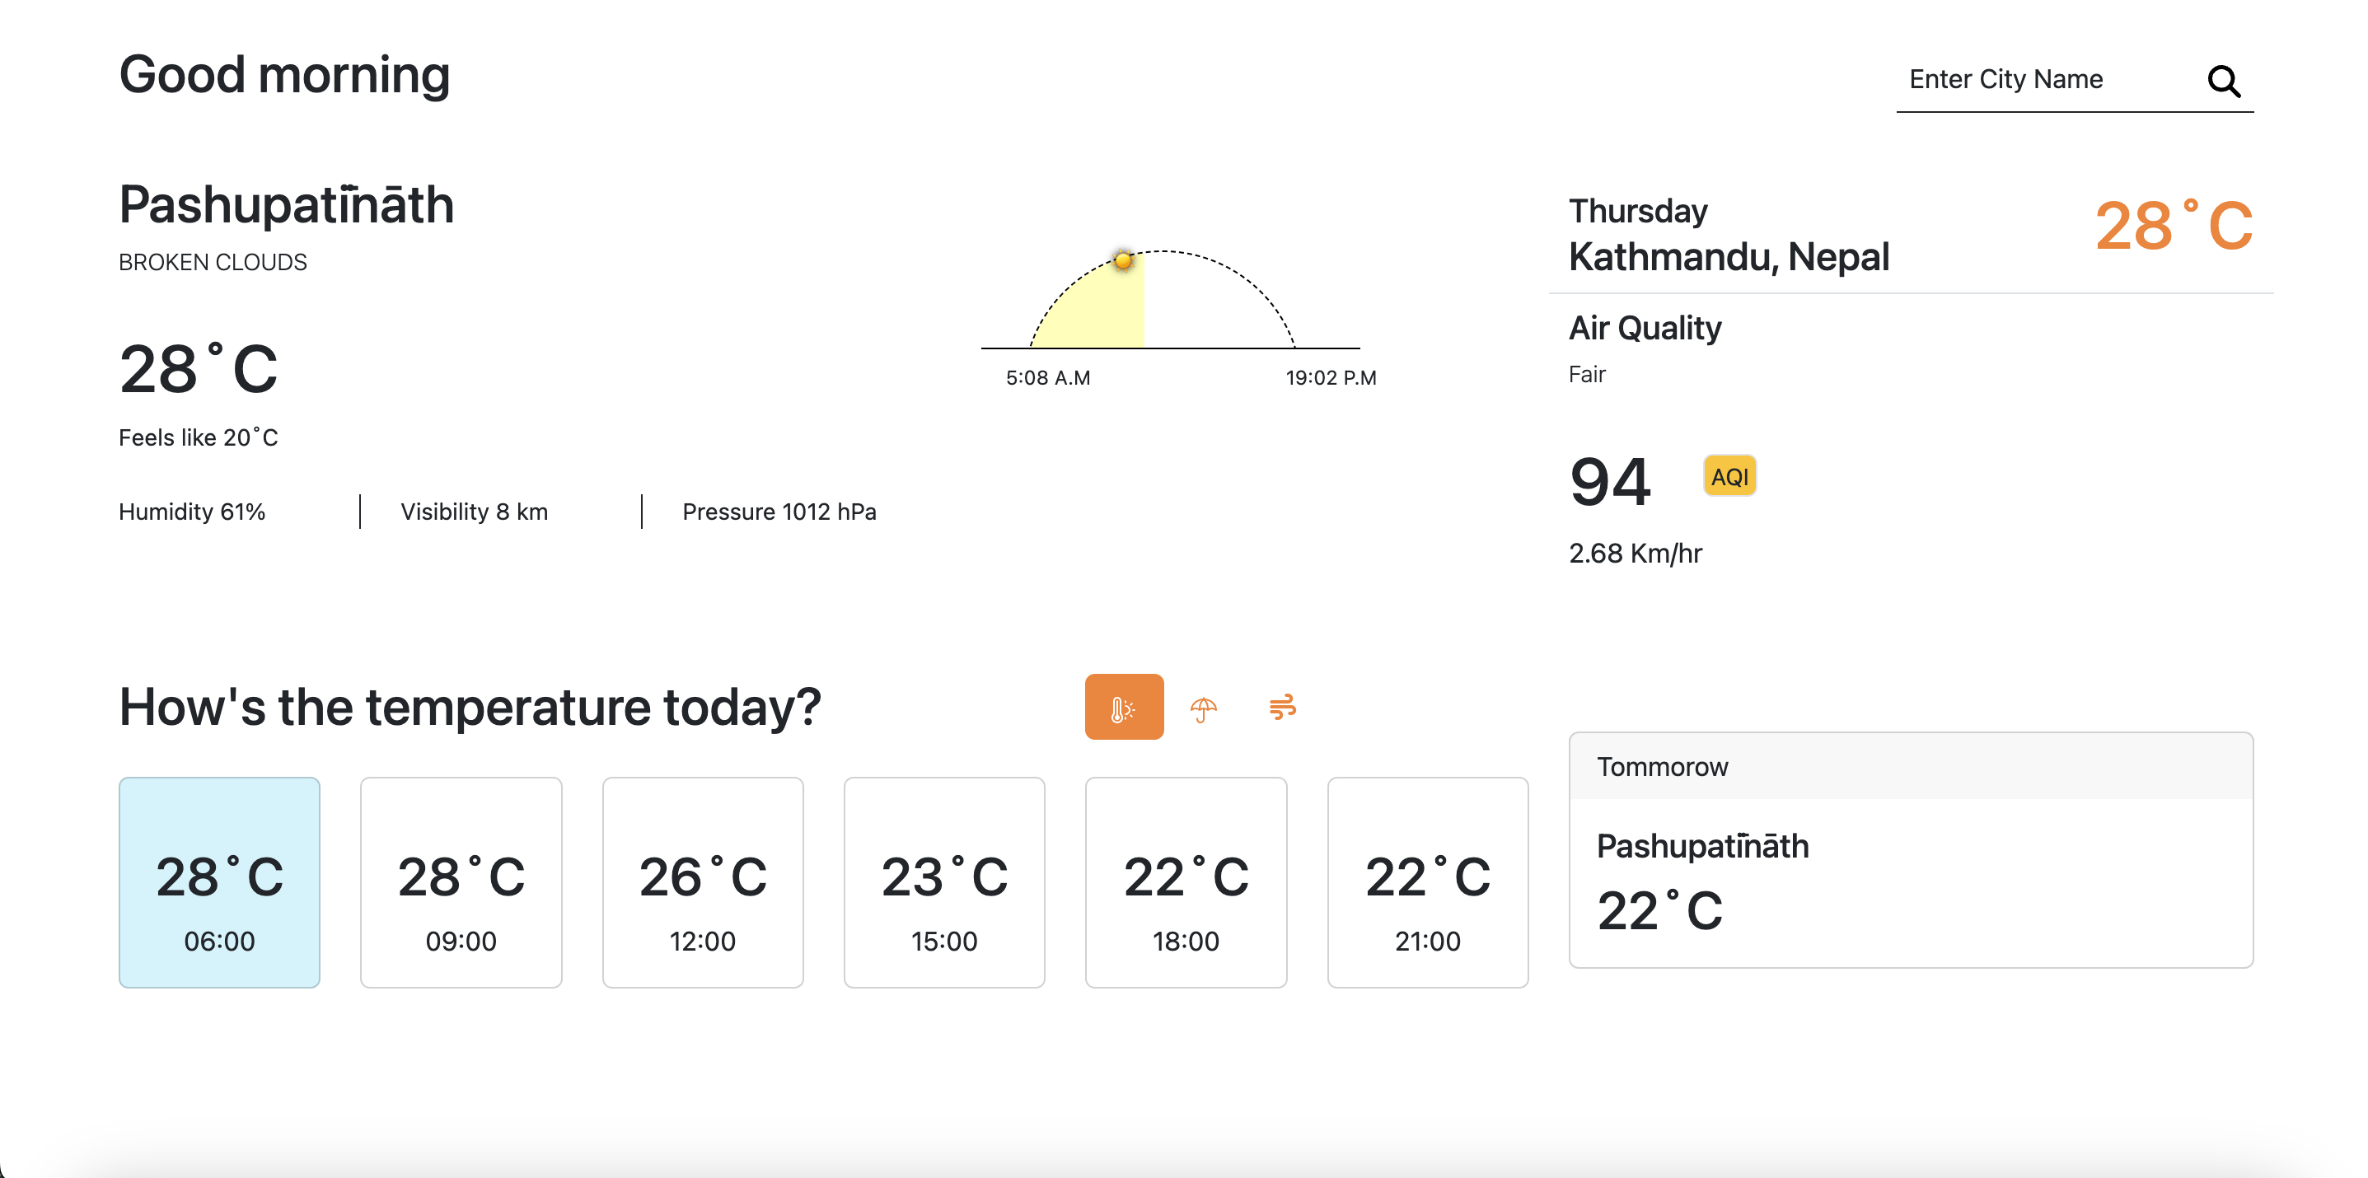The height and width of the screenshot is (1178, 2368).
Task: Click the orange 28°C temperature reading
Action: tap(2173, 226)
